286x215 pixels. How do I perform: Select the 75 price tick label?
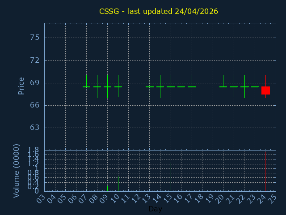tap(34, 38)
